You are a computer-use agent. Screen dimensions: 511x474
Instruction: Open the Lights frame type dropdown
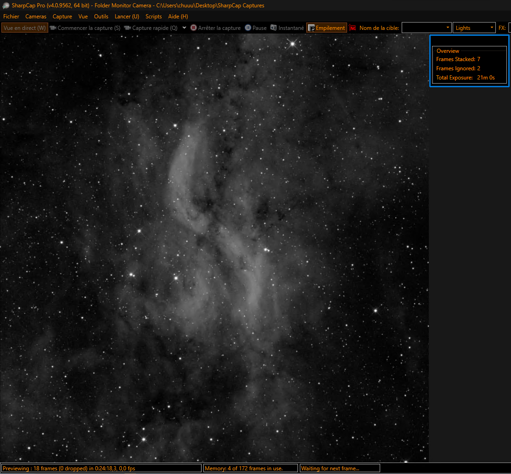474,28
